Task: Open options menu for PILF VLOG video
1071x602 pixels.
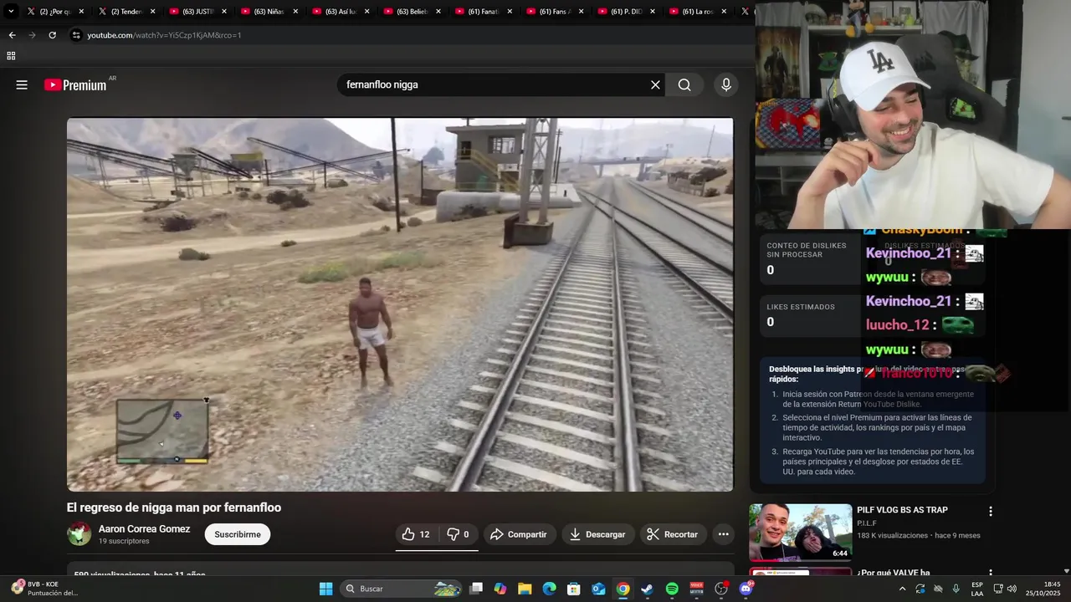Action: pyautogui.click(x=991, y=511)
